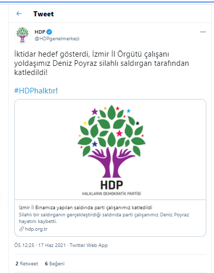Open the #HDPhalktır hashtag
This screenshot has width=214, height=273.
(35, 91)
